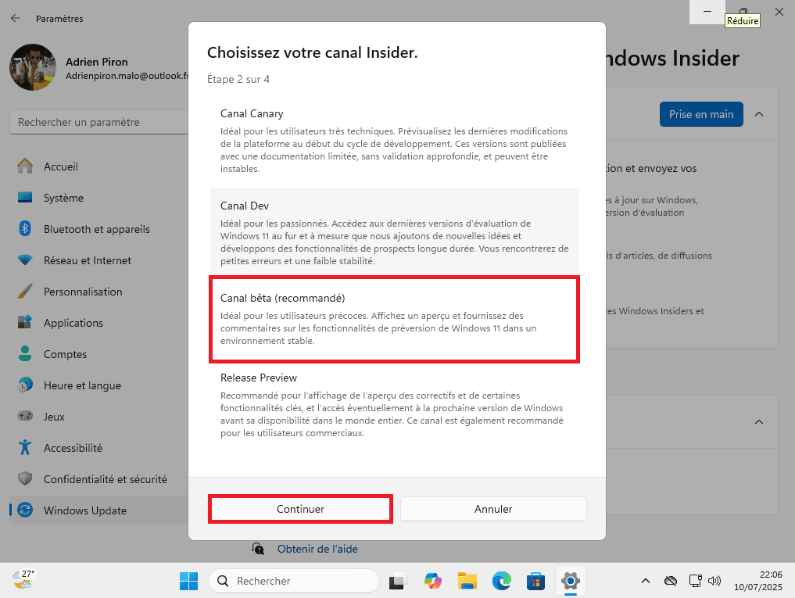Click the taskbar Rechercher search box
Viewport: 795px width, 598px height.
[294, 581]
